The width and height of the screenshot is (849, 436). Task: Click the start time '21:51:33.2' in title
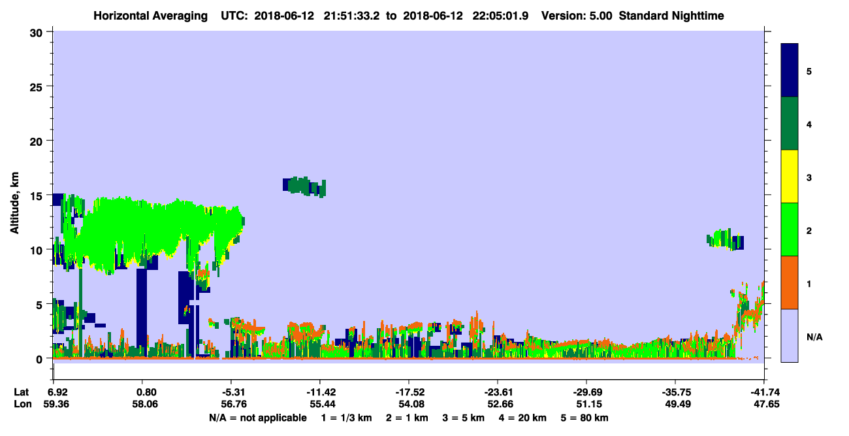(353, 15)
